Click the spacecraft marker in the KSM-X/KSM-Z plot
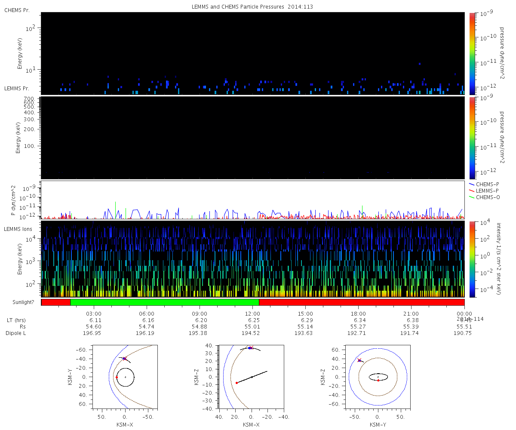516x430 pixels. coord(250,348)
